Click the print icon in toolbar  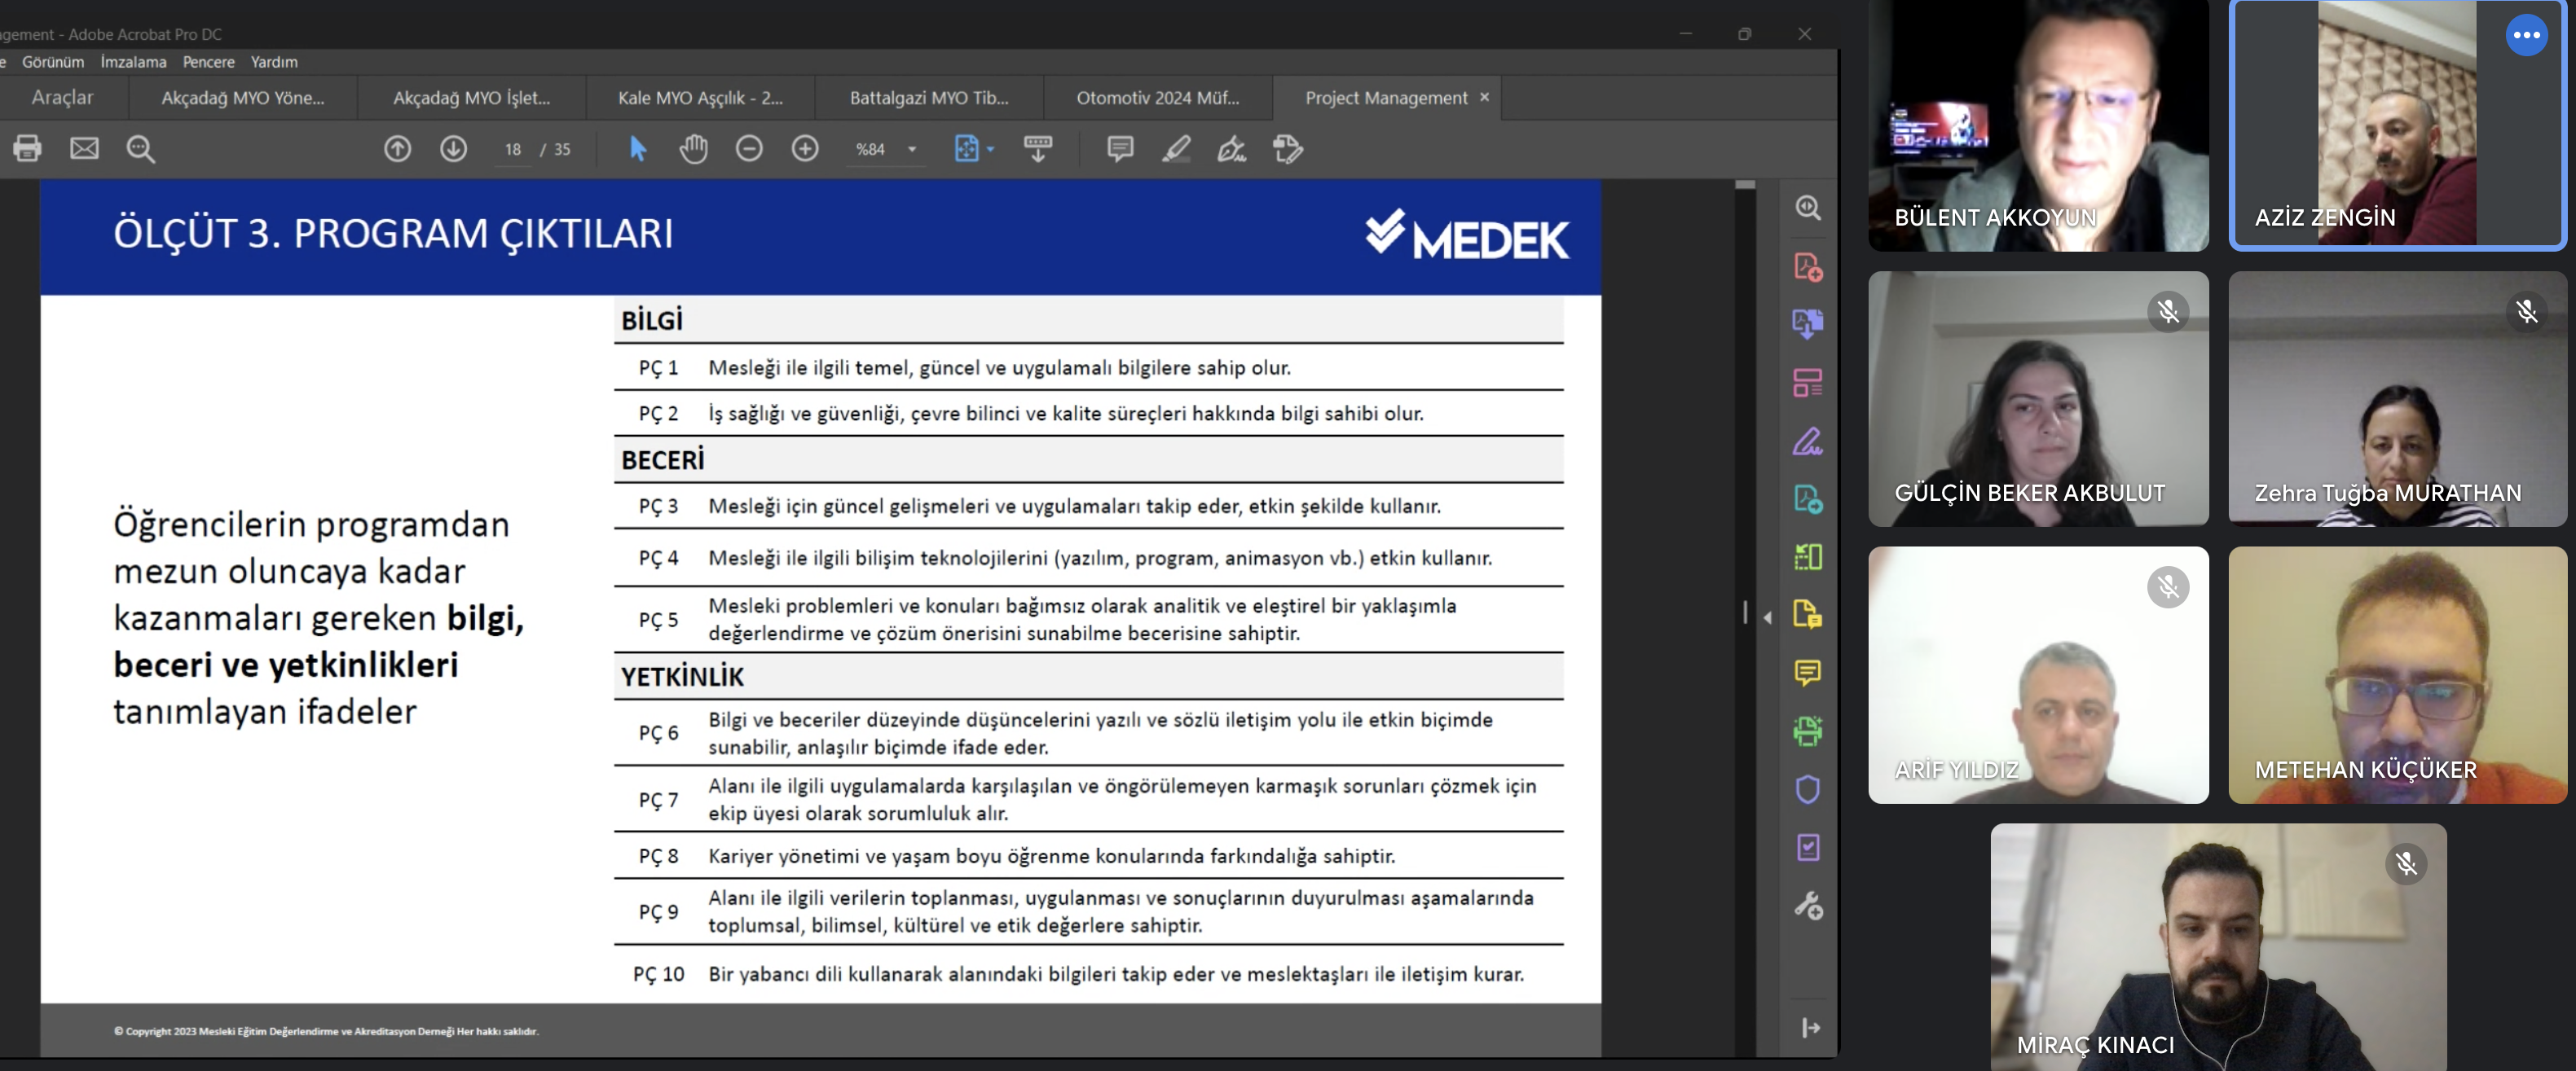[27, 149]
